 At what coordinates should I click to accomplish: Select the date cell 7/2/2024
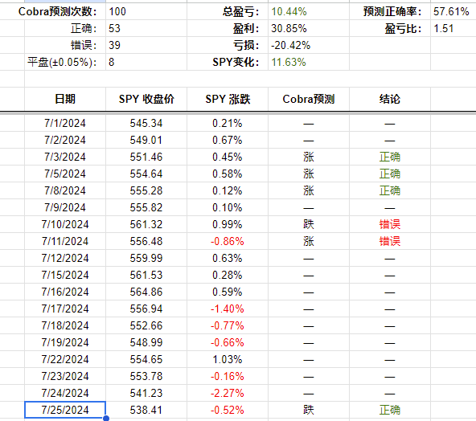[x=65, y=140]
